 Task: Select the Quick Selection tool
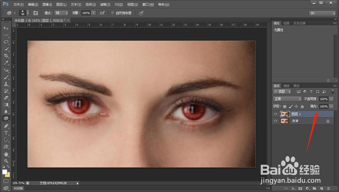tap(6, 49)
